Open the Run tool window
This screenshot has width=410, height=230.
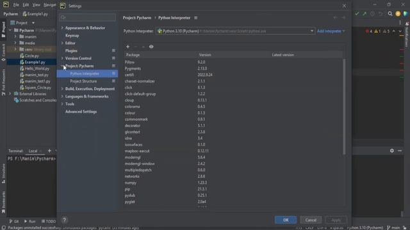pos(29,221)
